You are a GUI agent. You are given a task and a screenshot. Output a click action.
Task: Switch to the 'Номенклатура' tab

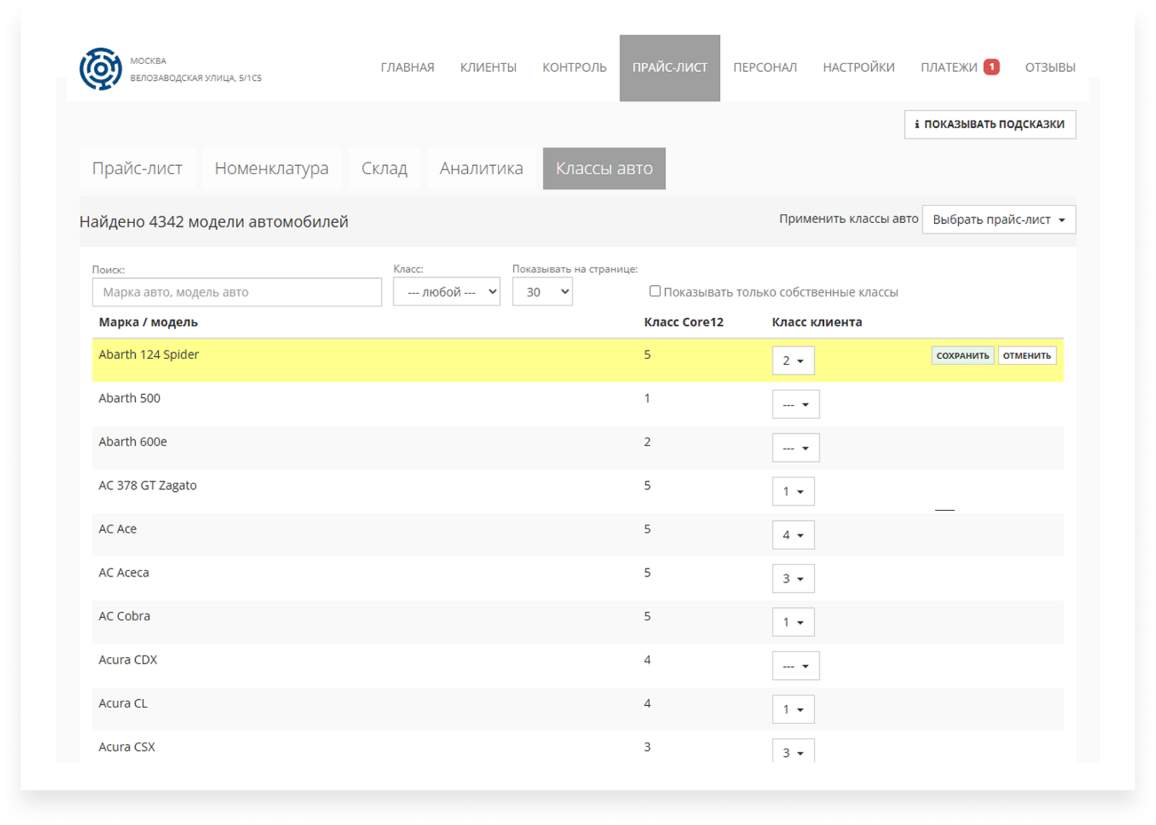click(271, 169)
